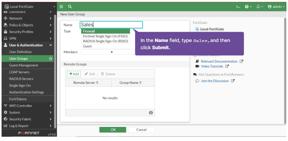This screenshot has height=141, width=288.
Task: Expand the Security Fabric menu
Action: pos(28,119)
